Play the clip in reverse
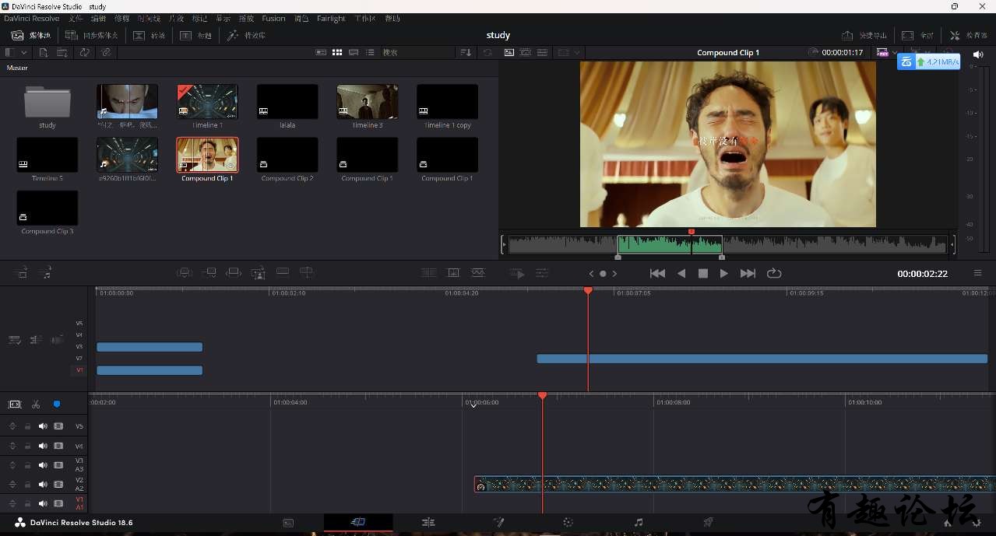996x536 pixels. pyautogui.click(x=681, y=273)
